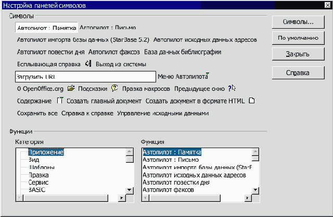Select Вид in category tree
Image resolution: width=333 pixels, height=217 pixels.
click(x=34, y=160)
